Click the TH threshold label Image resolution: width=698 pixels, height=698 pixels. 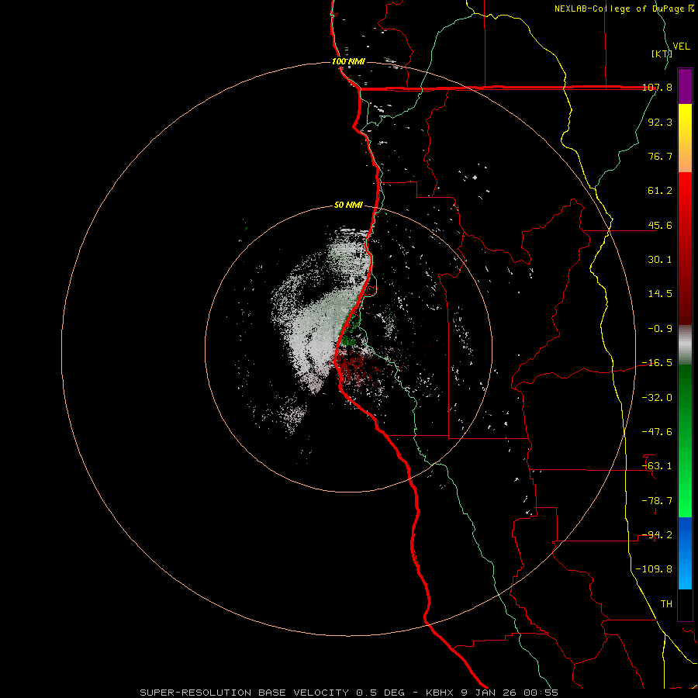coord(666,604)
